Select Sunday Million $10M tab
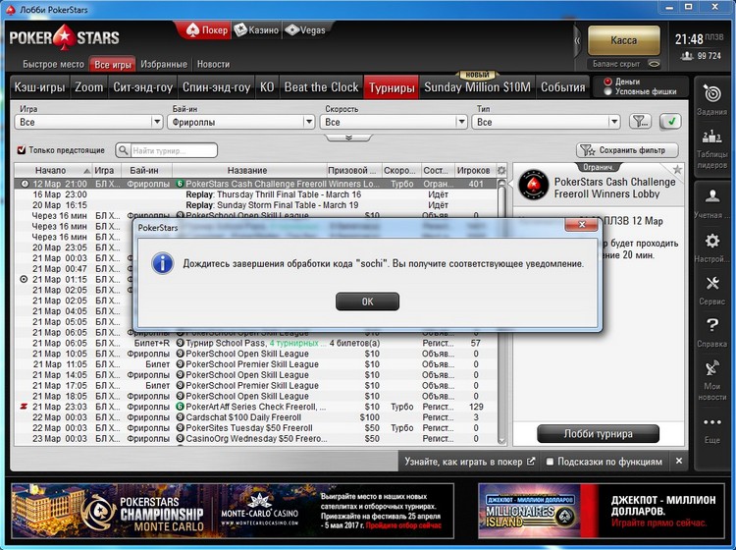 pyautogui.click(x=477, y=87)
